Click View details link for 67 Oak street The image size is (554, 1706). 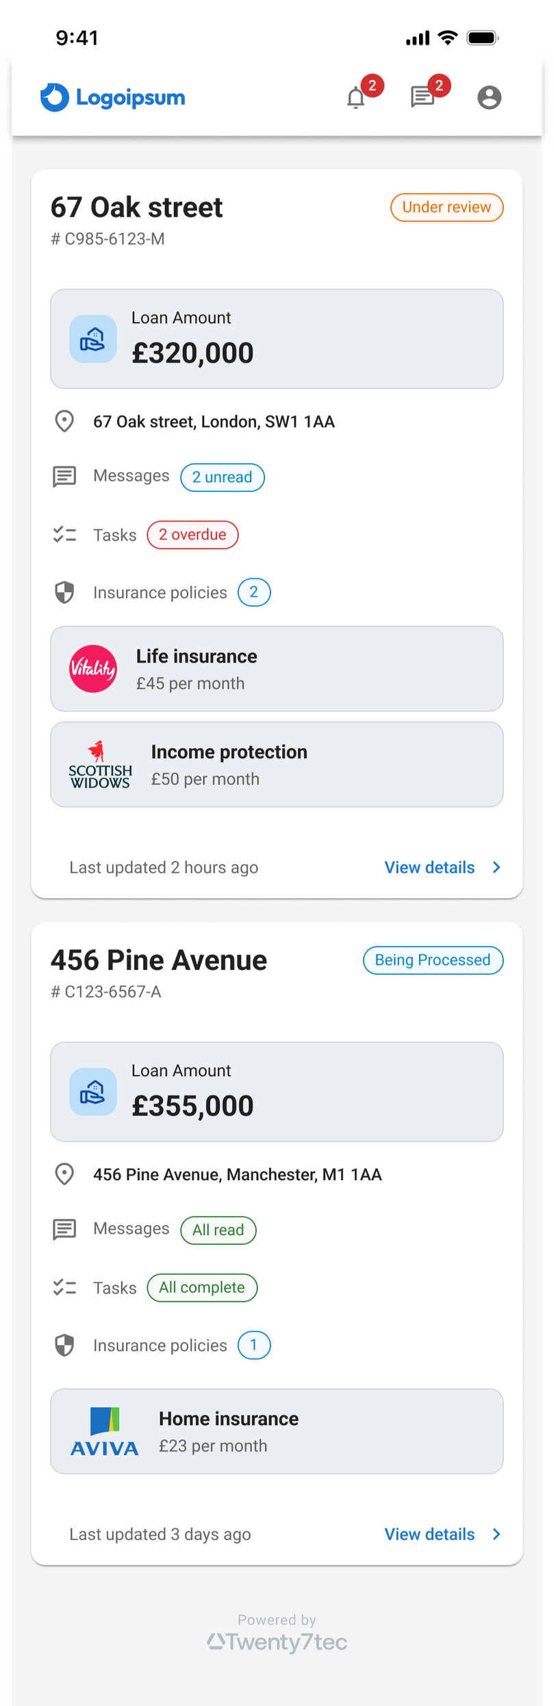429,867
